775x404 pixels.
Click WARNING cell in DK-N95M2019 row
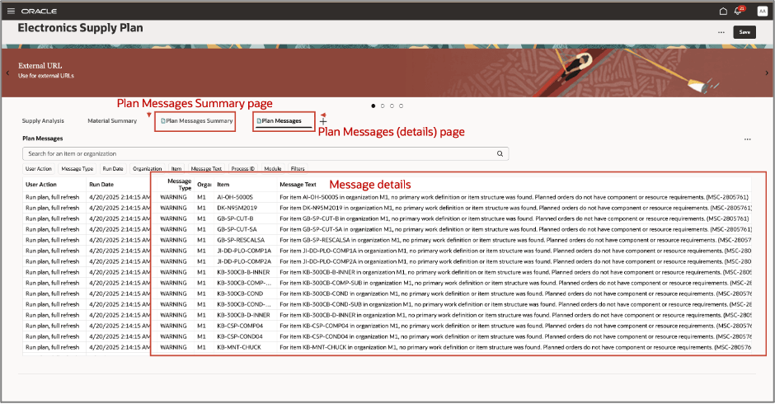pos(173,208)
